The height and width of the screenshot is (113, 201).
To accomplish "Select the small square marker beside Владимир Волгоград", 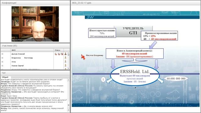I will point(2,58).
